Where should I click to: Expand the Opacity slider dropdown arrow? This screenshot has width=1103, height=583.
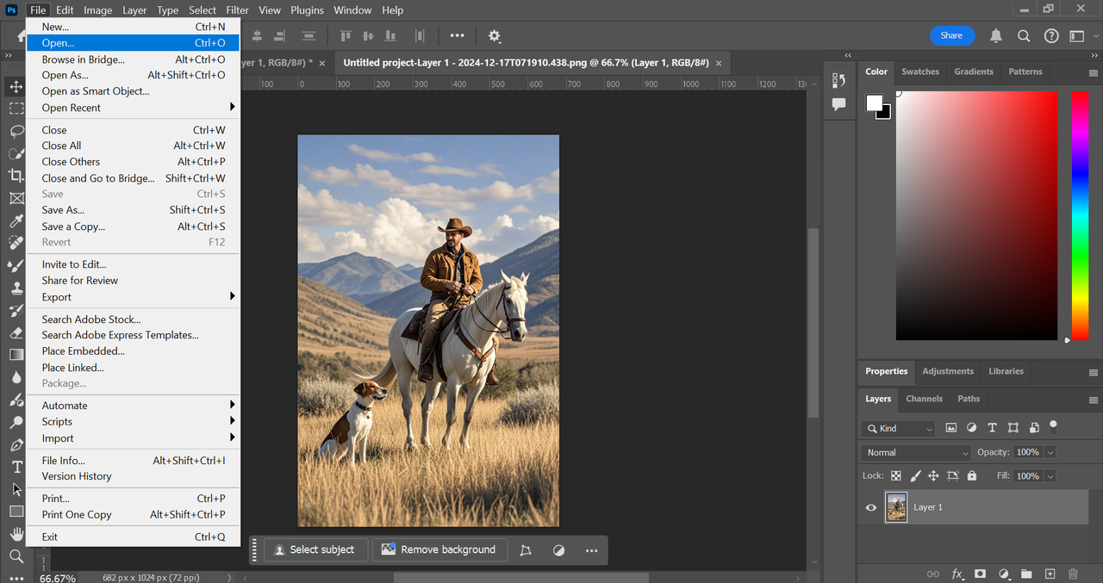tap(1050, 452)
